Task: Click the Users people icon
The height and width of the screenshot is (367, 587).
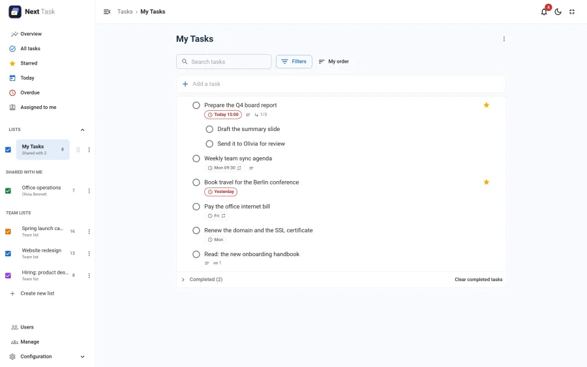Action: 14,327
